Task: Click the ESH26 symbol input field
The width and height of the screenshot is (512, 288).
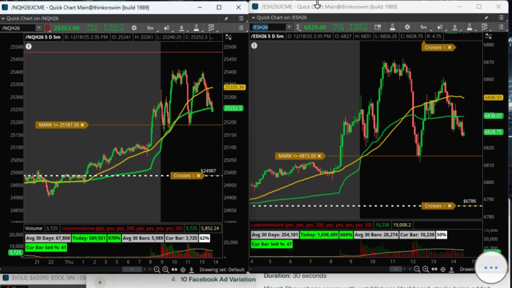Action: 268,27
